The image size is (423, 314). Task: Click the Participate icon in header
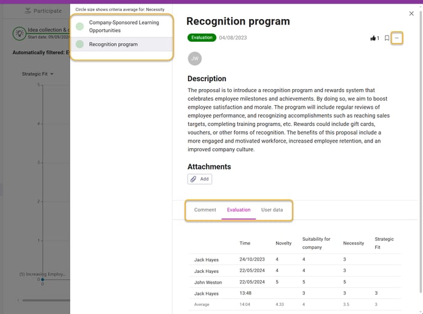28,11
